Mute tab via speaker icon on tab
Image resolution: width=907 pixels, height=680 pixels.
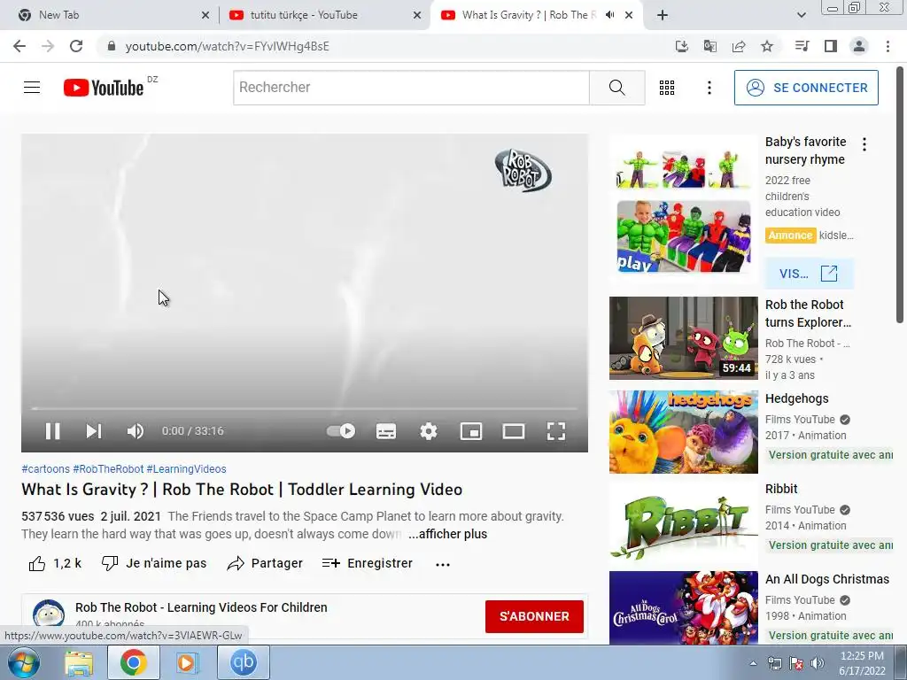(x=609, y=15)
